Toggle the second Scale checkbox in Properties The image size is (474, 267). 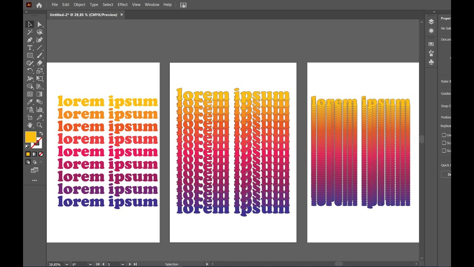(x=444, y=143)
